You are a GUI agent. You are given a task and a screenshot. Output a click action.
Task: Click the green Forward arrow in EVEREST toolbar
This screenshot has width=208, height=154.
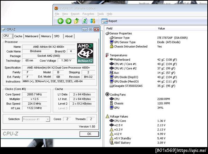68,21
